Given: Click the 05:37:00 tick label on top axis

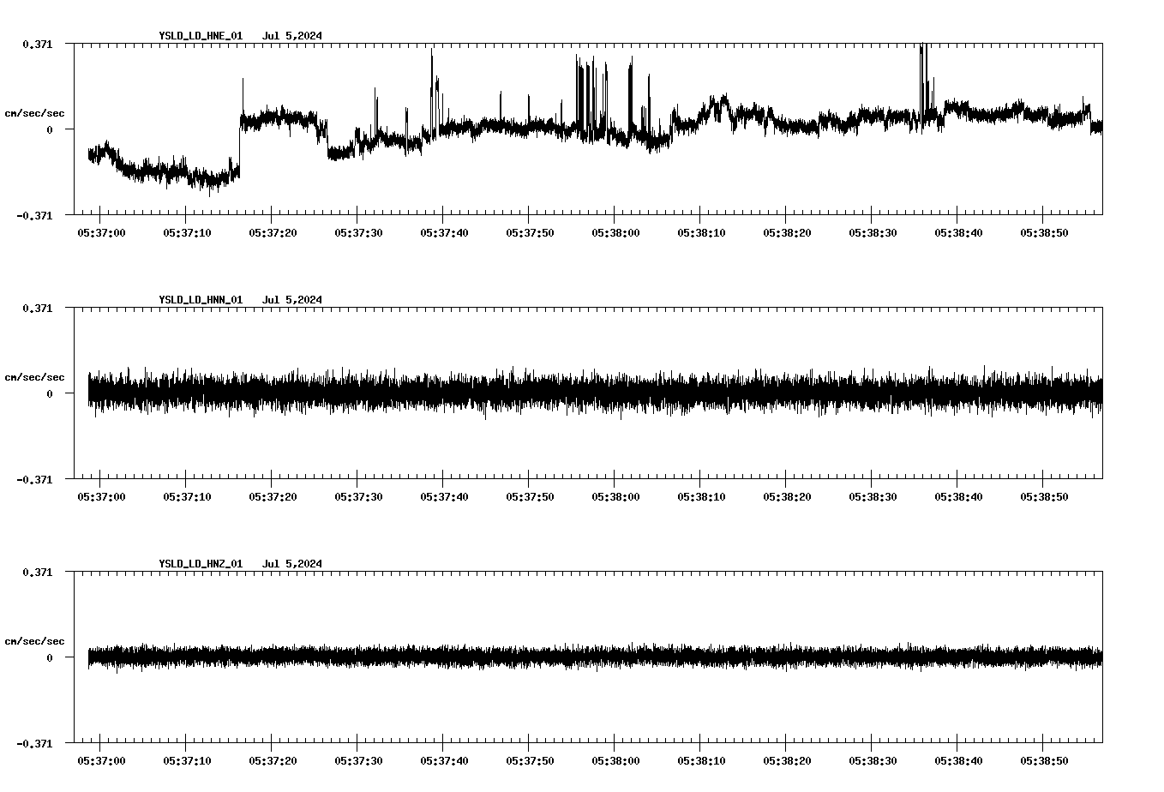Looking at the screenshot, I should click(x=101, y=231).
